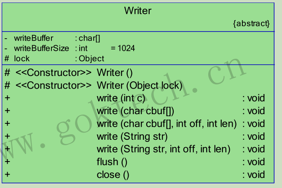This screenshot has width=282, height=188.
Task: Select the write (char cbuf[]) operation
Action: coord(134,111)
